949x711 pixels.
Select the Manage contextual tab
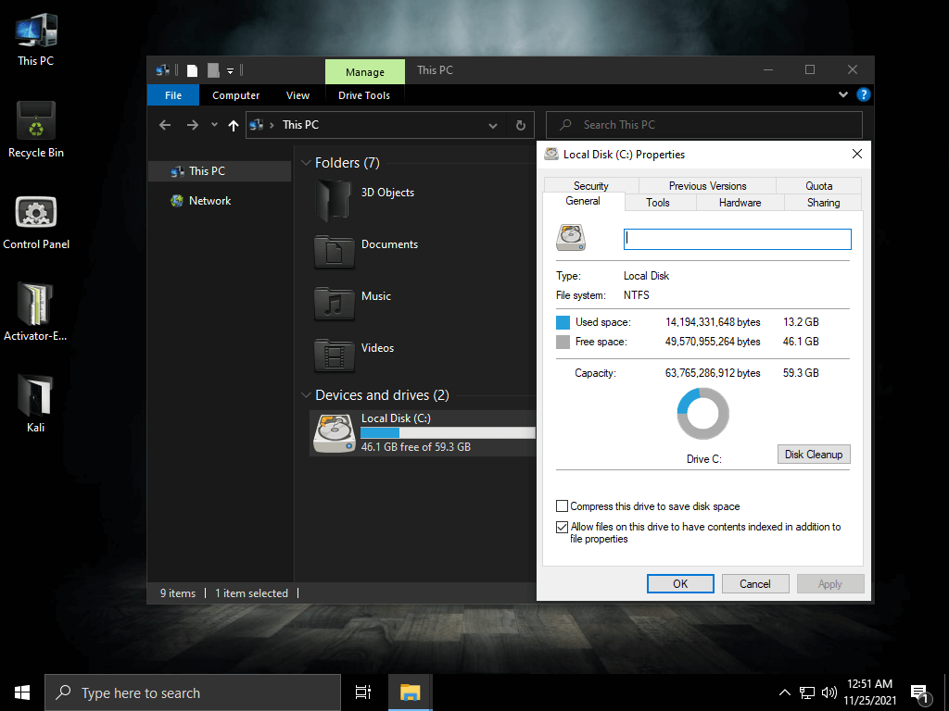click(x=365, y=72)
